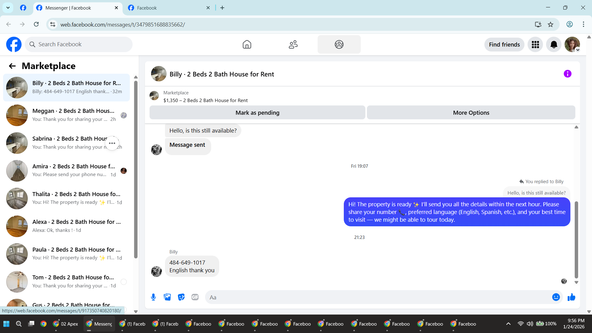
Task: Open the emoji picker in message box
Action: click(x=556, y=297)
